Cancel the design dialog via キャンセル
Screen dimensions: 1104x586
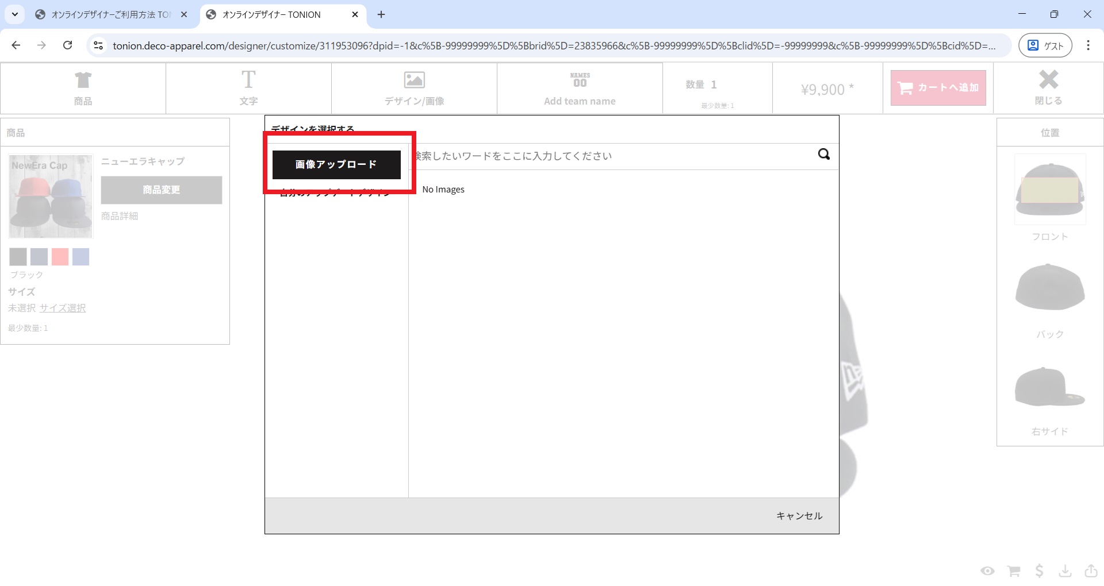point(799,516)
